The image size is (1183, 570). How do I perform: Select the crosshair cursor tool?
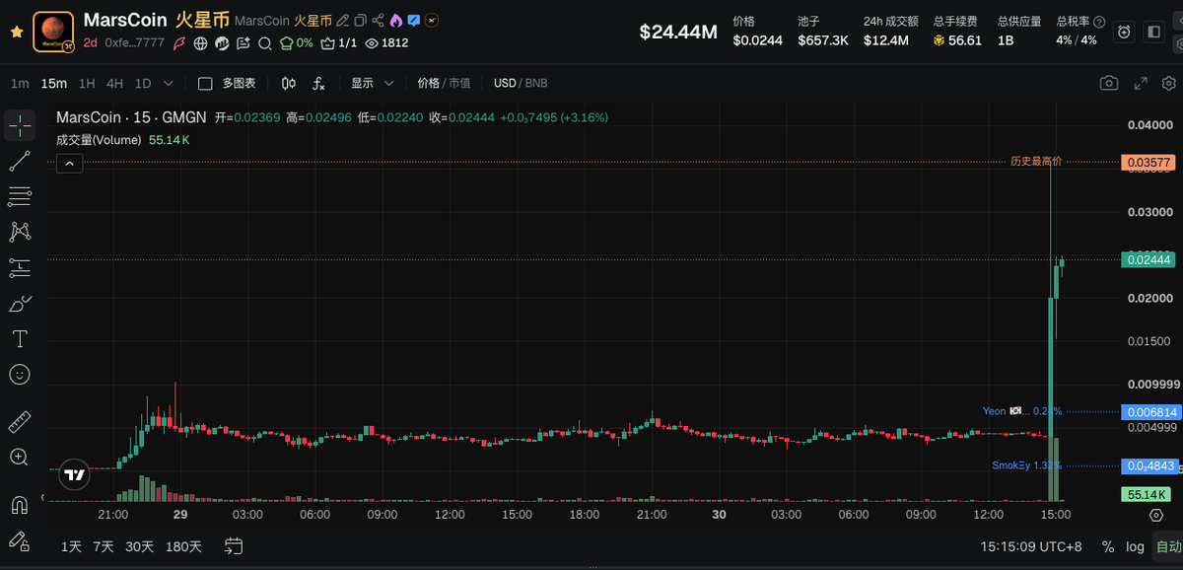(x=20, y=125)
